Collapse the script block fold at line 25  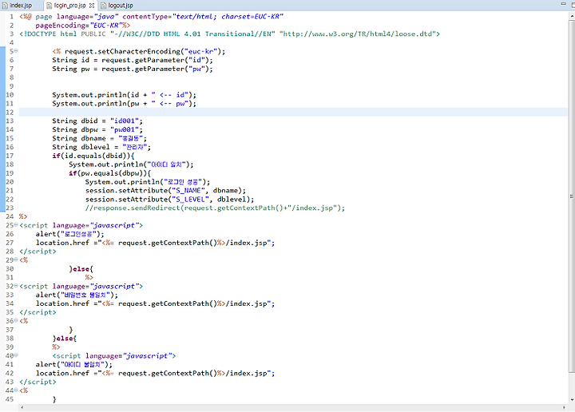[x=16, y=225]
